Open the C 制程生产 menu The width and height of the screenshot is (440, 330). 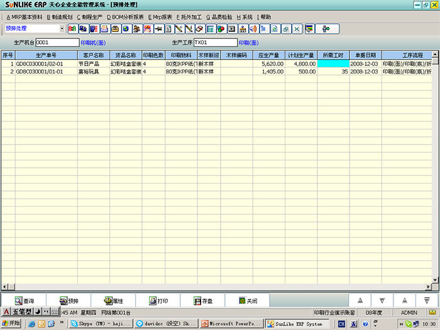tap(89, 18)
